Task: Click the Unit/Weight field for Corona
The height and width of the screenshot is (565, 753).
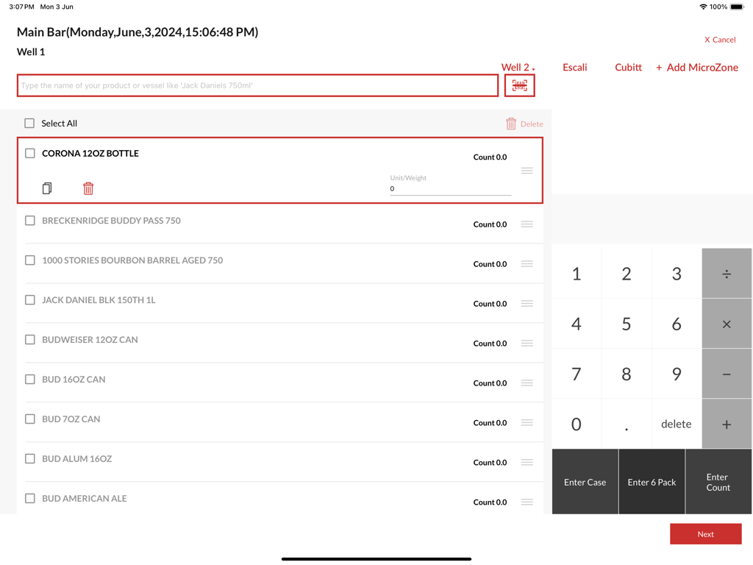Action: [x=450, y=189]
